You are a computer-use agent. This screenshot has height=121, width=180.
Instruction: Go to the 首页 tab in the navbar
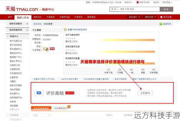tap(10, 17)
